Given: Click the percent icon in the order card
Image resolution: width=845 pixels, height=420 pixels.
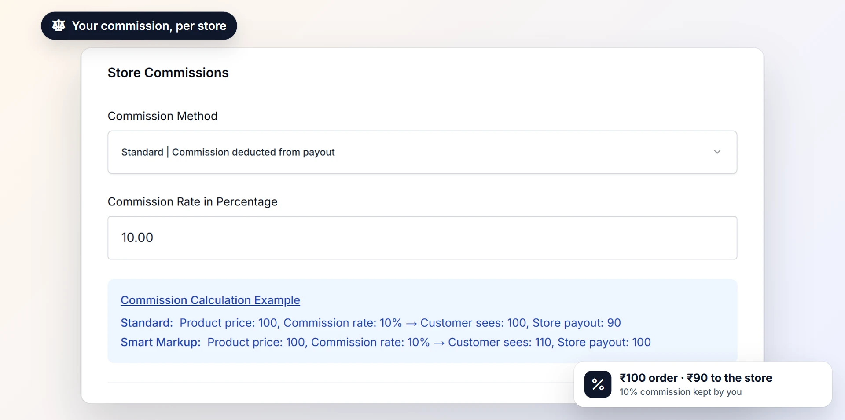Looking at the screenshot, I should coord(598,384).
